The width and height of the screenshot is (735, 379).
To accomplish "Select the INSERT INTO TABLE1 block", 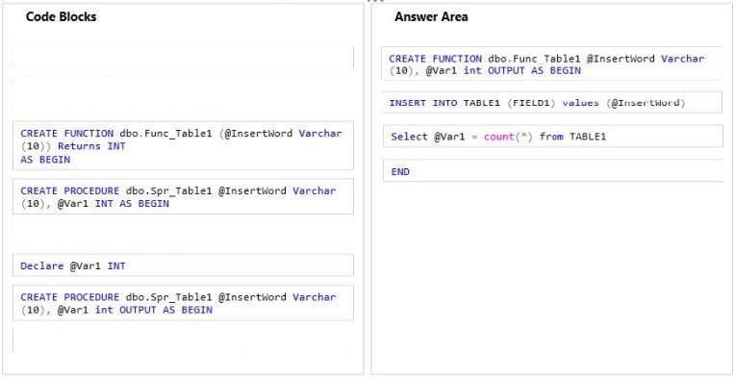I will 551,103.
